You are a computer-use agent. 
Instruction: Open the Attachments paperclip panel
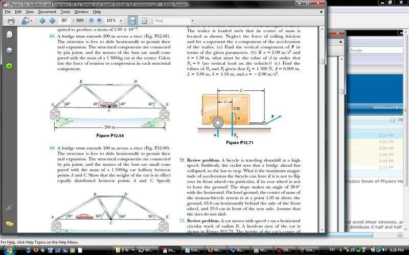[x=9, y=208]
